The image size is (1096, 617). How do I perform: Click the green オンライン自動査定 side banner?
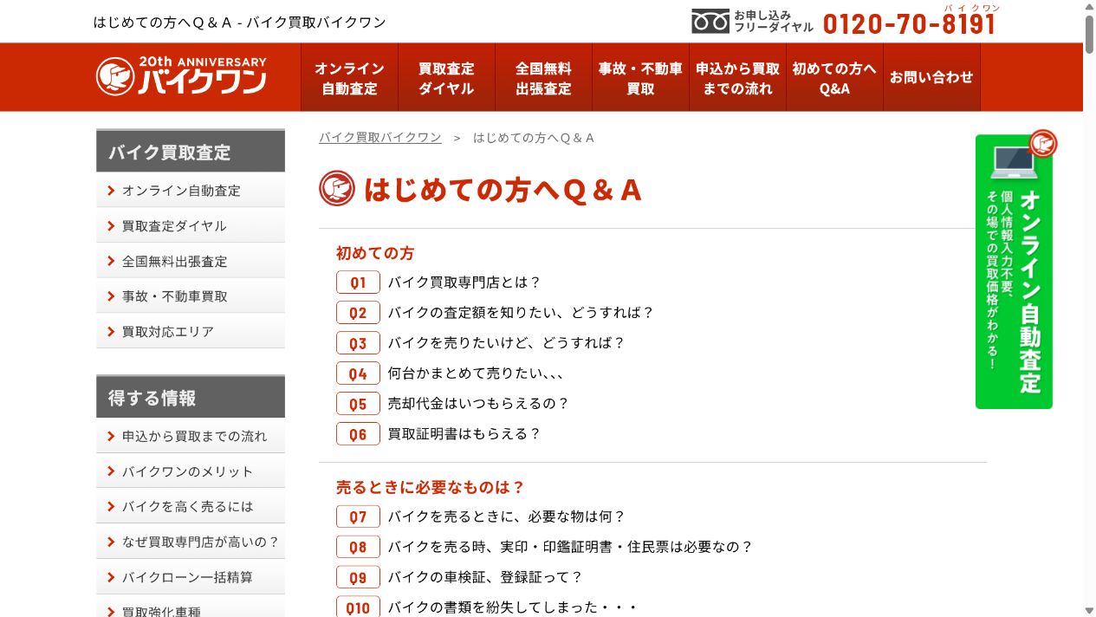1015,270
